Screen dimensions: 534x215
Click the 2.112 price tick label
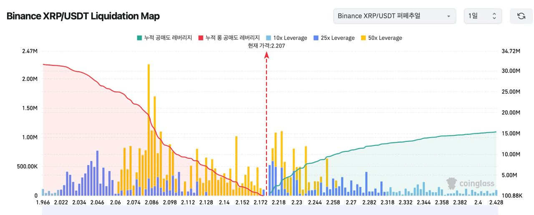pyautogui.click(x=188, y=202)
